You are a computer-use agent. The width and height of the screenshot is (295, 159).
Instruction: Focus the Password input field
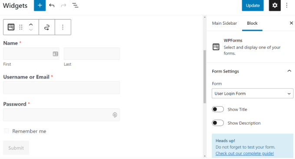click(62, 115)
